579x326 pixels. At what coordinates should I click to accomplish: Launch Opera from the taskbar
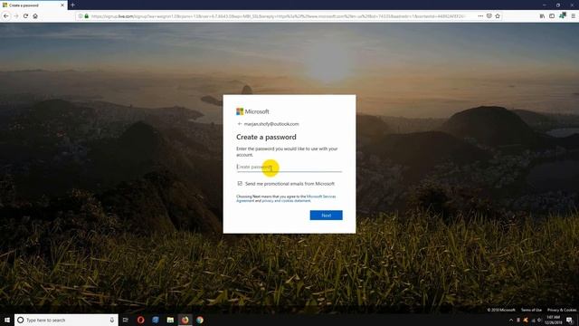[x=141, y=320]
